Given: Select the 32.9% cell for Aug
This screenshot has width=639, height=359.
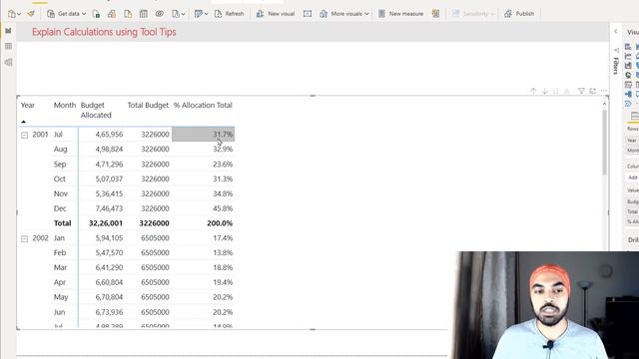Looking at the screenshot, I should (x=223, y=149).
